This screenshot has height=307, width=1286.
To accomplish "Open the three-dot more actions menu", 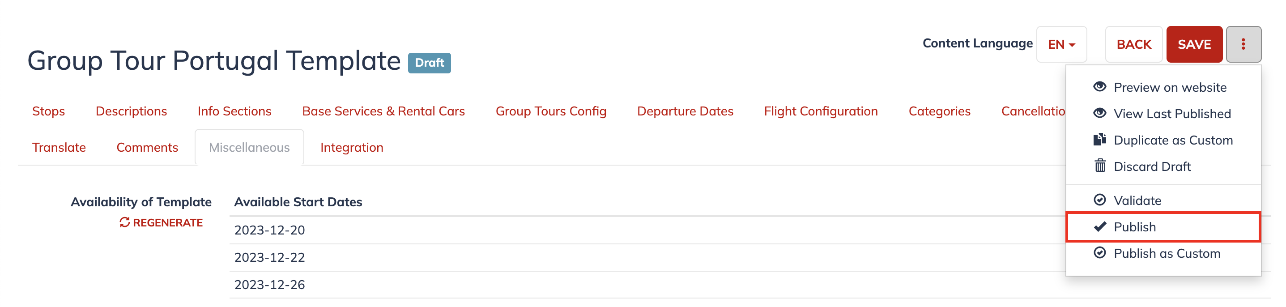I will pos(1243,44).
